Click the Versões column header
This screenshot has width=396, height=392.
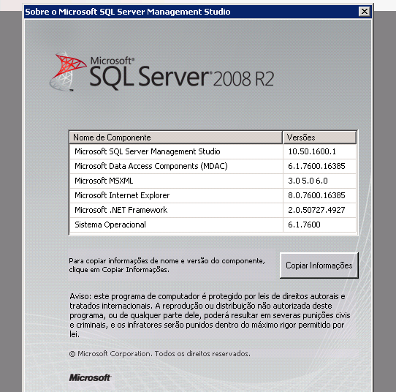coord(319,137)
